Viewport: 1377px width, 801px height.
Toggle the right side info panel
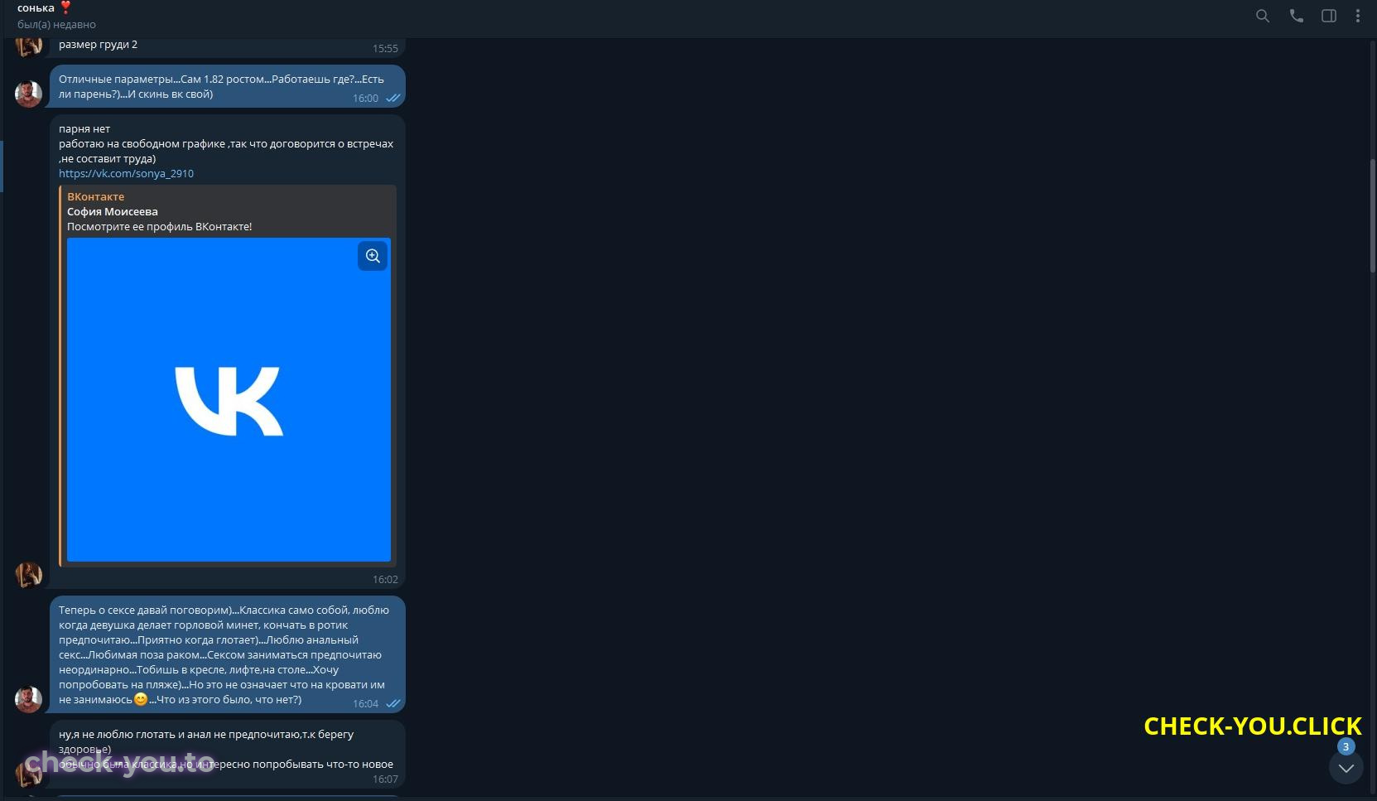(x=1329, y=16)
